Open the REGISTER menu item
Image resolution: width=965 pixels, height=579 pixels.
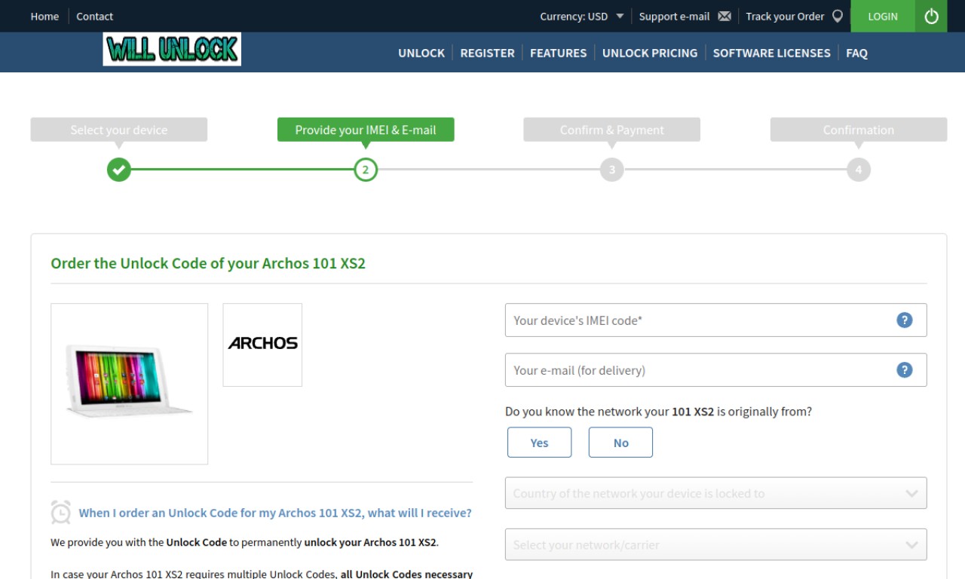point(488,53)
